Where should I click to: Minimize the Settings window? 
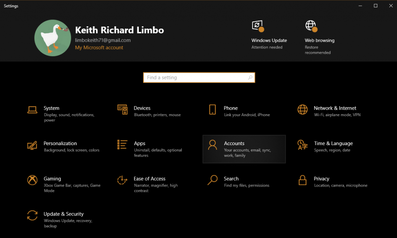pos(360,6)
